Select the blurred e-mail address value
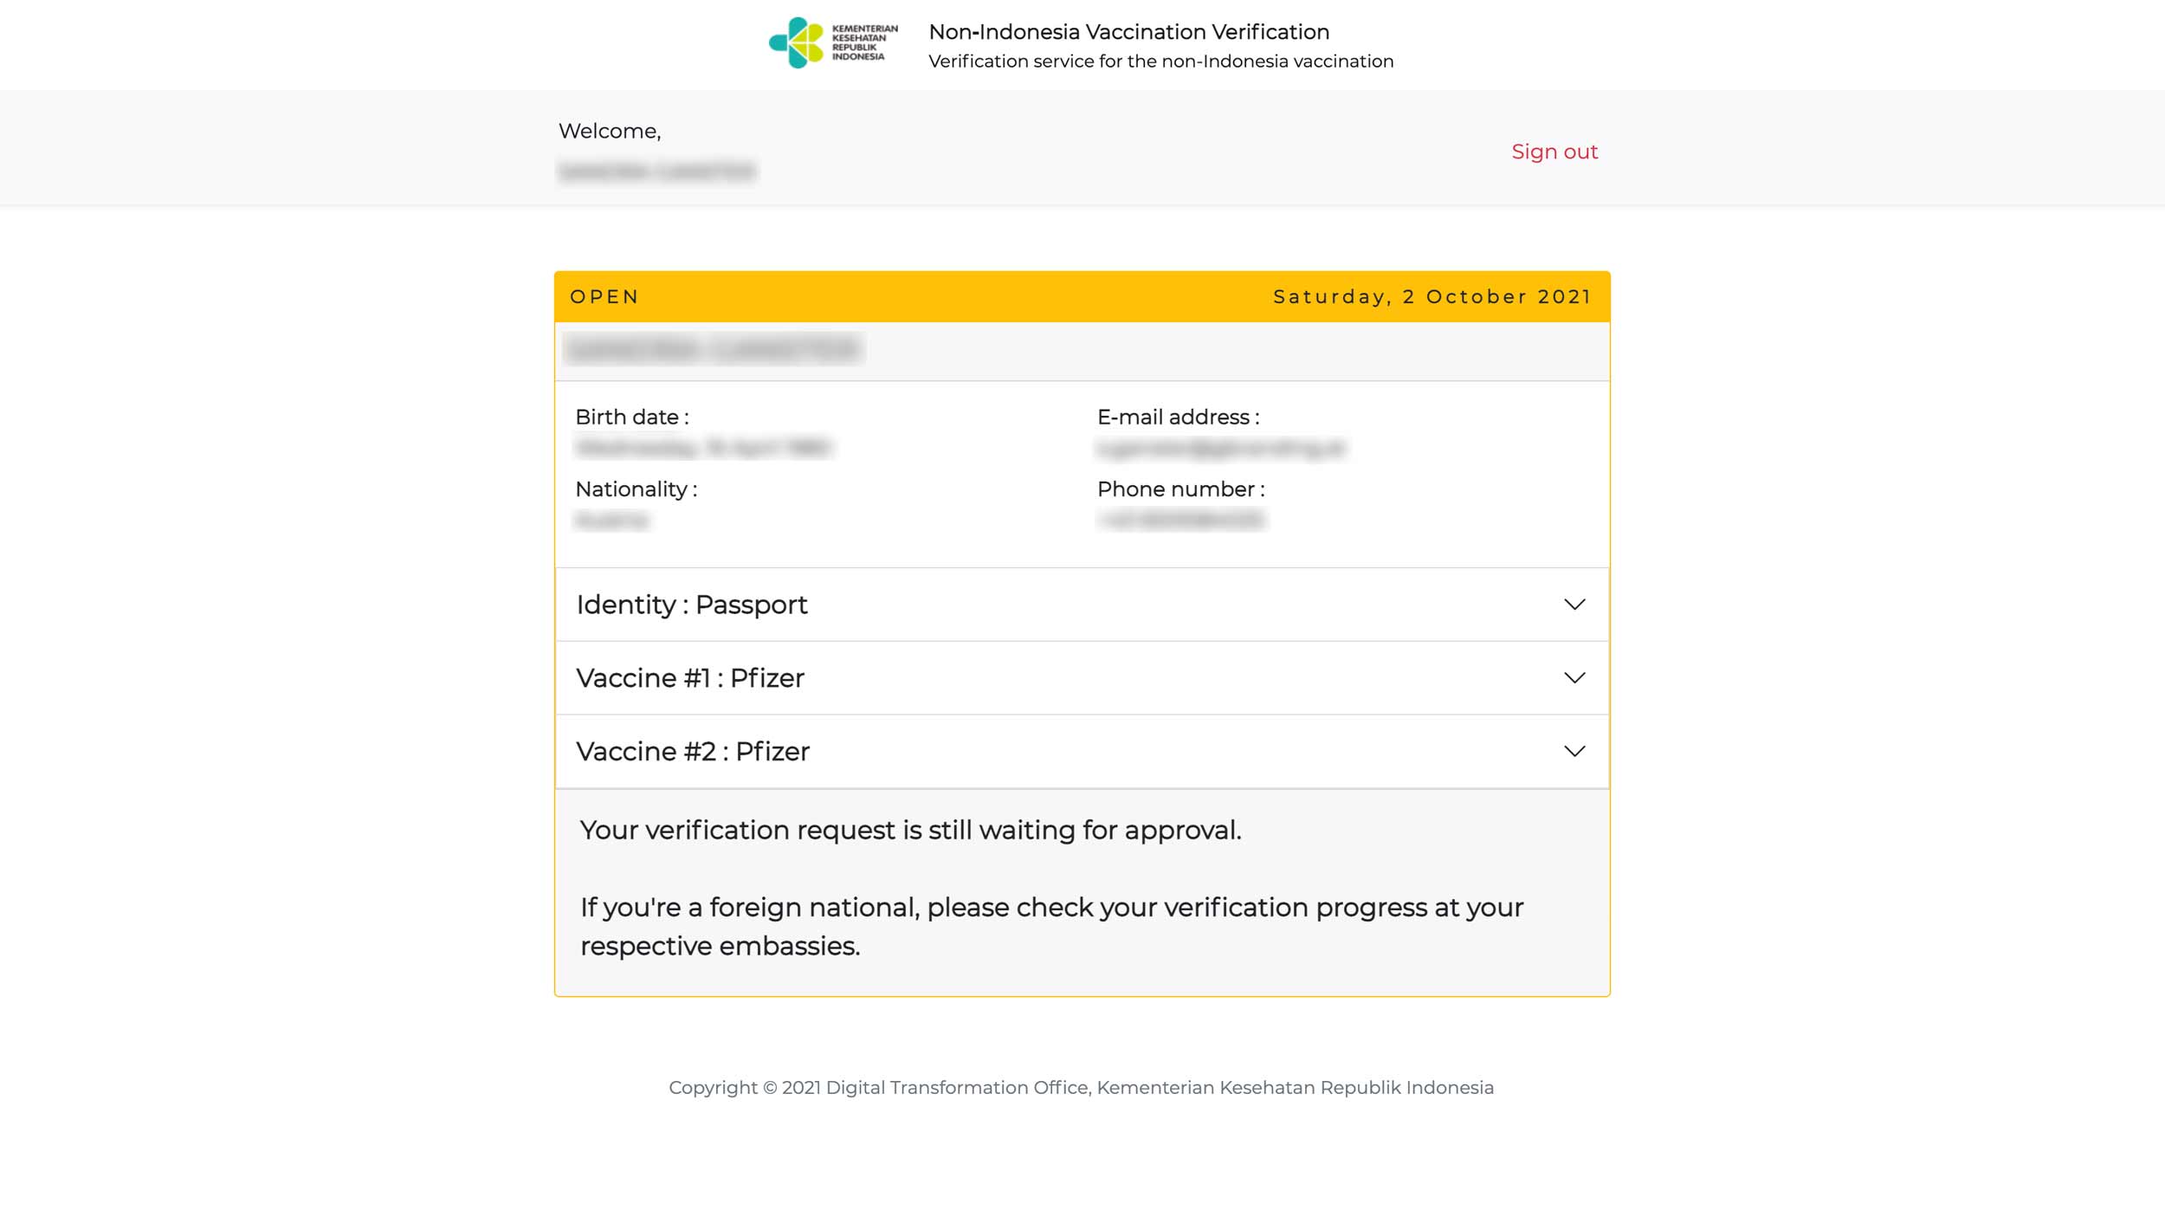 pyautogui.click(x=1221, y=449)
